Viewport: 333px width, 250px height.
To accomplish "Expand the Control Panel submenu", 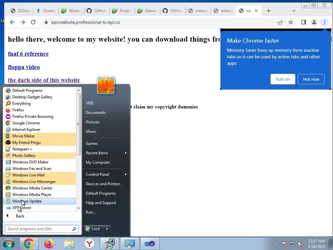I will tap(106, 174).
